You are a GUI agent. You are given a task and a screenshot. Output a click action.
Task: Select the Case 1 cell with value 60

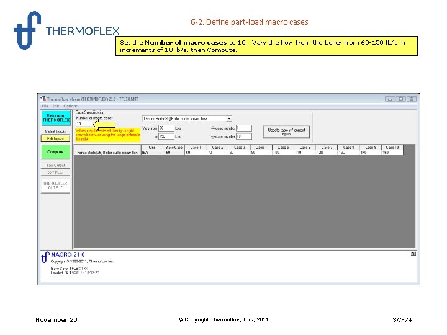[x=196, y=153]
